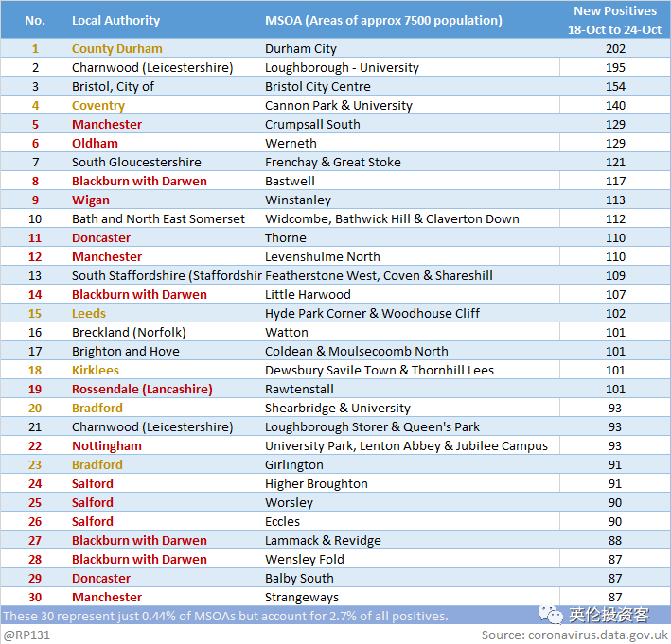Select 'Balby South' cell
Screen dimensions: 671x644
(299, 578)
